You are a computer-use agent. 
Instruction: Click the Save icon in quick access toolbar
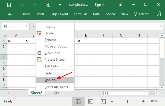(9, 5)
